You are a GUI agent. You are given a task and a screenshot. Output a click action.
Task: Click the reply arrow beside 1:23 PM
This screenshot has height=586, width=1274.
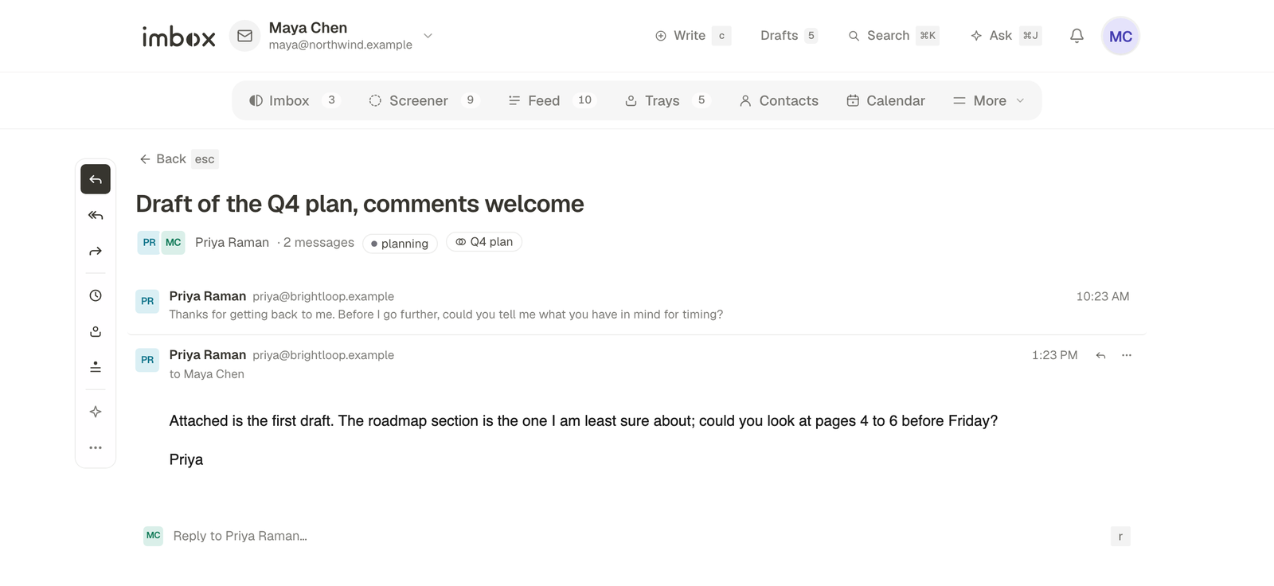coord(1100,355)
